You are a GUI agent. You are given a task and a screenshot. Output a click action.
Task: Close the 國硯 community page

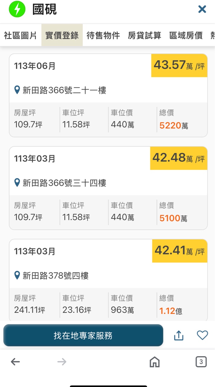pos(202,9)
